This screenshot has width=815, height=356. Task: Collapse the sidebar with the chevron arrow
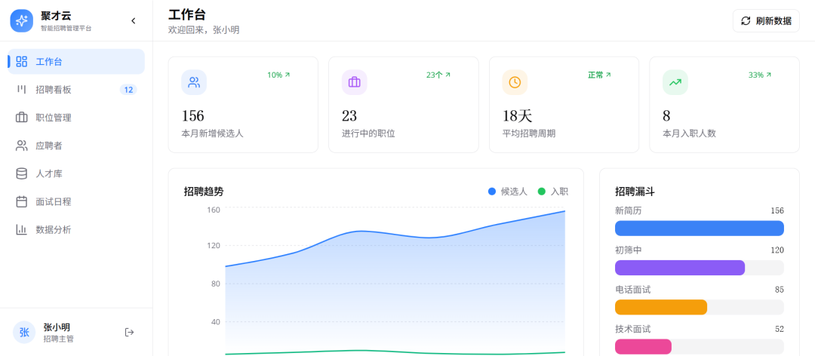pos(133,21)
